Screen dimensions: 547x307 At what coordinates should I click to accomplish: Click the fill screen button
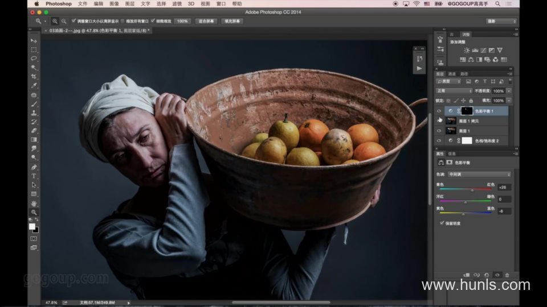(232, 21)
